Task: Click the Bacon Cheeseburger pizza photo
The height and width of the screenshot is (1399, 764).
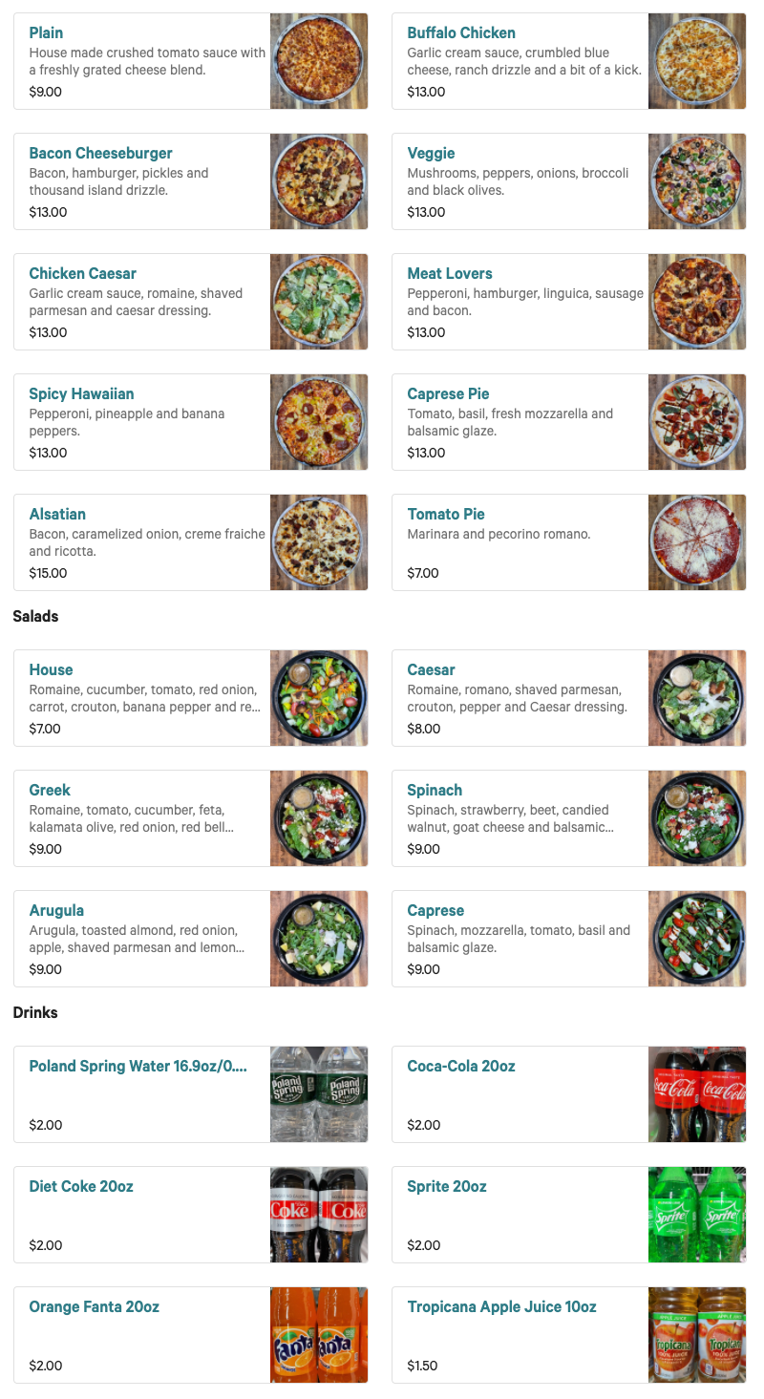Action: (x=319, y=181)
